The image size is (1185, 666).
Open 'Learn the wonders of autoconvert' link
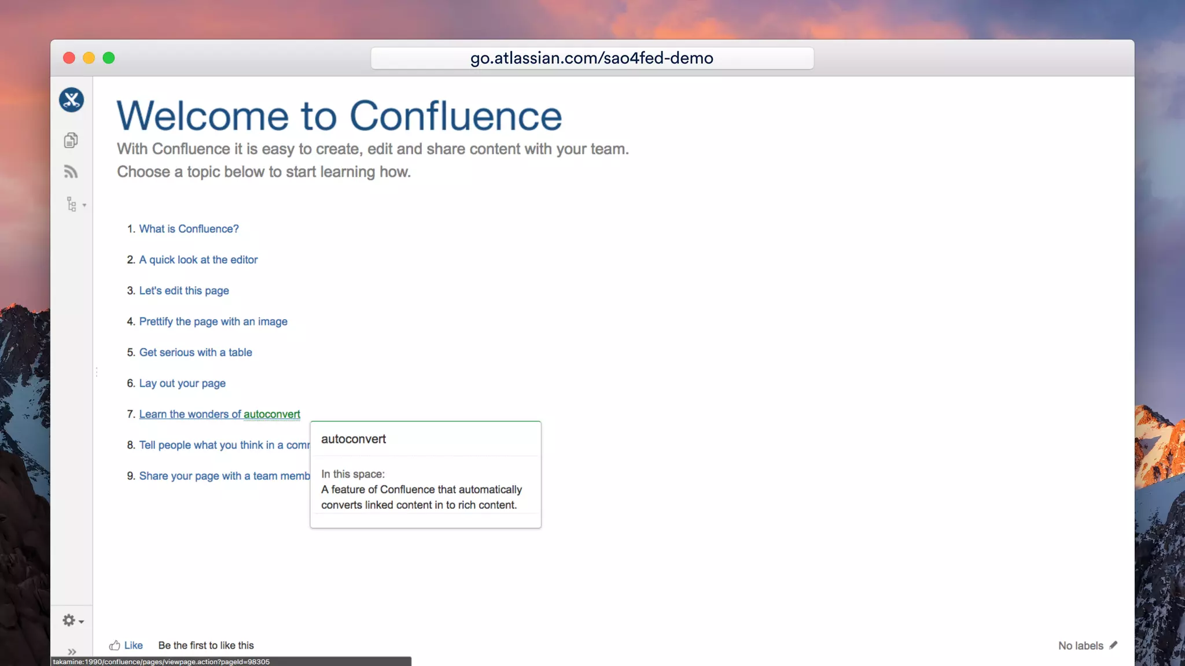pos(220,414)
